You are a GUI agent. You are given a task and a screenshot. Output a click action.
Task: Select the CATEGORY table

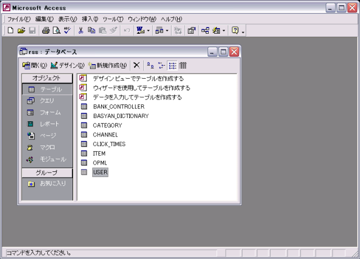(x=101, y=125)
